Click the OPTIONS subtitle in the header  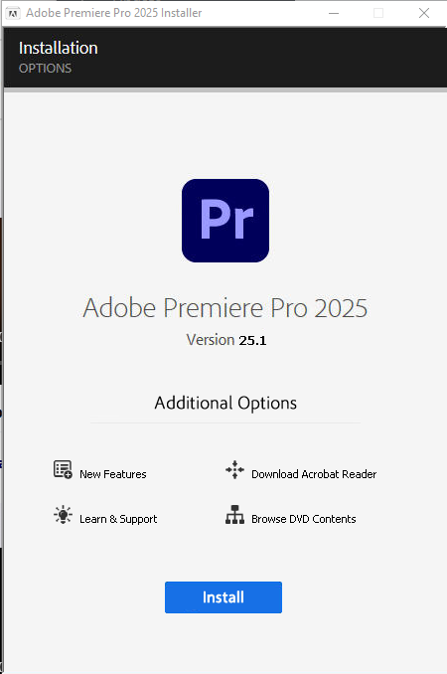45,69
